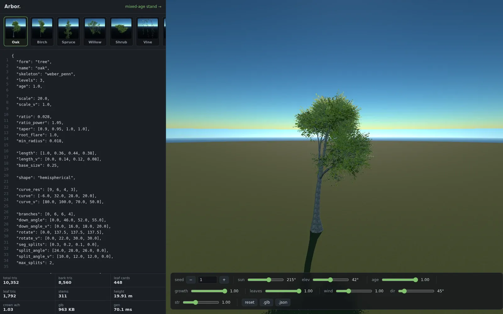Screen dimensions: 503x314
Task: Export model with the .glb button
Action: pos(267,302)
